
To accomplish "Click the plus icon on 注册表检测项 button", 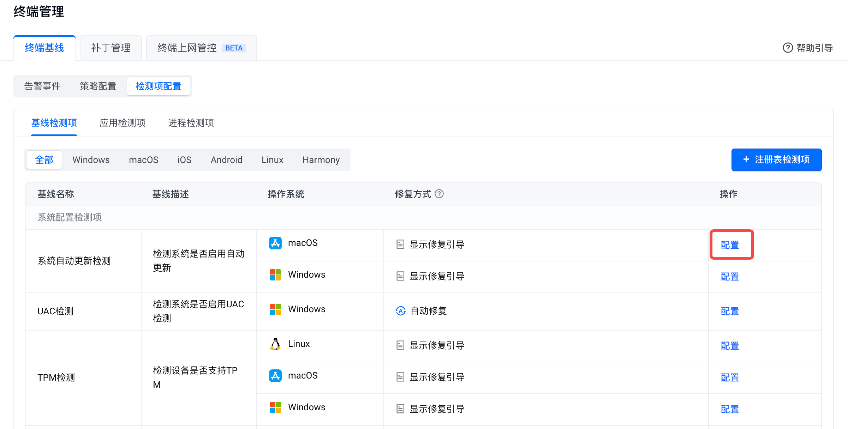I will (x=746, y=159).
